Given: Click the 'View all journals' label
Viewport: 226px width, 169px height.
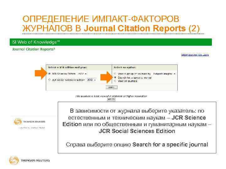Looking at the screenshot, I should (127, 81).
